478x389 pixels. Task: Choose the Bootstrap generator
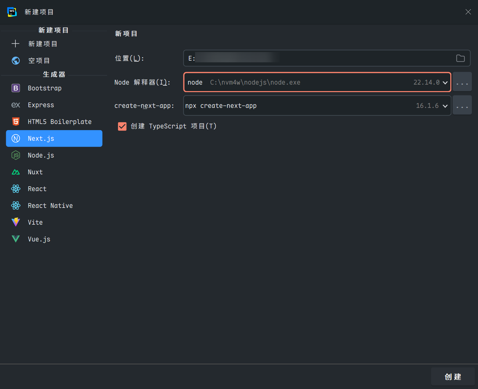pyautogui.click(x=54, y=88)
